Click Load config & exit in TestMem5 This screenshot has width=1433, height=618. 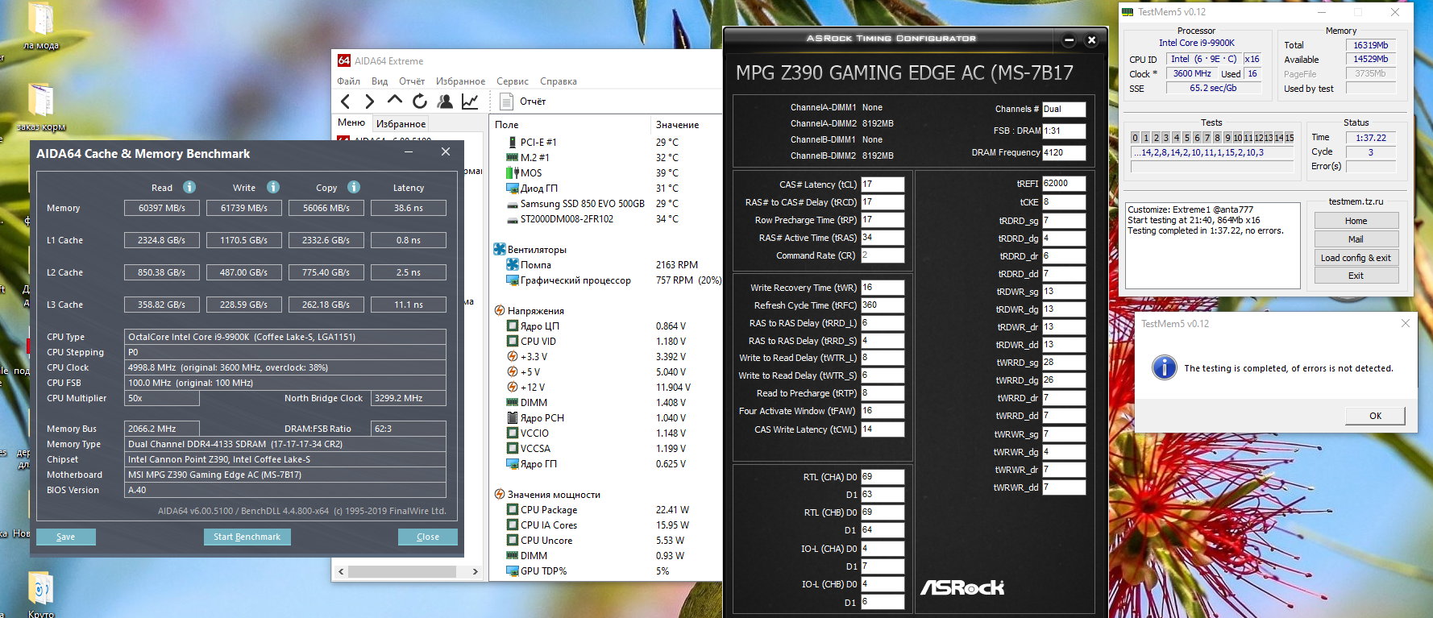click(1356, 258)
